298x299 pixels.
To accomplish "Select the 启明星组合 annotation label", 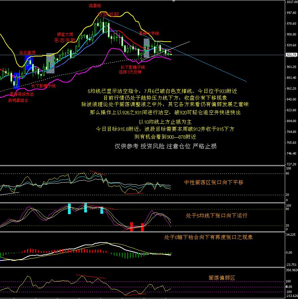I will [x=18, y=100].
